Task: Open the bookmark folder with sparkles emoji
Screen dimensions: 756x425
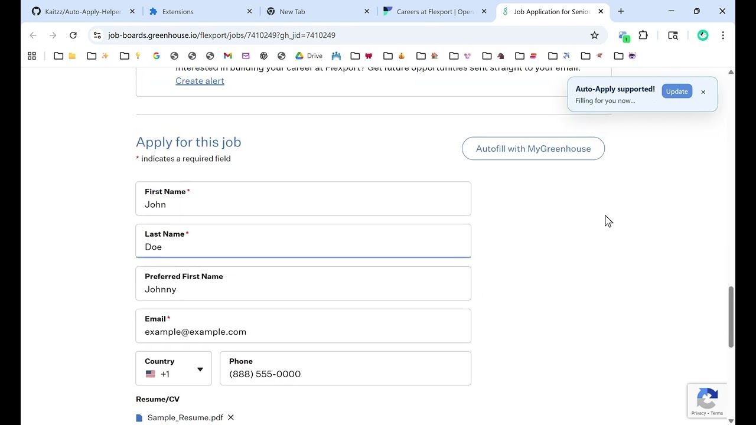Action: [x=97, y=55]
